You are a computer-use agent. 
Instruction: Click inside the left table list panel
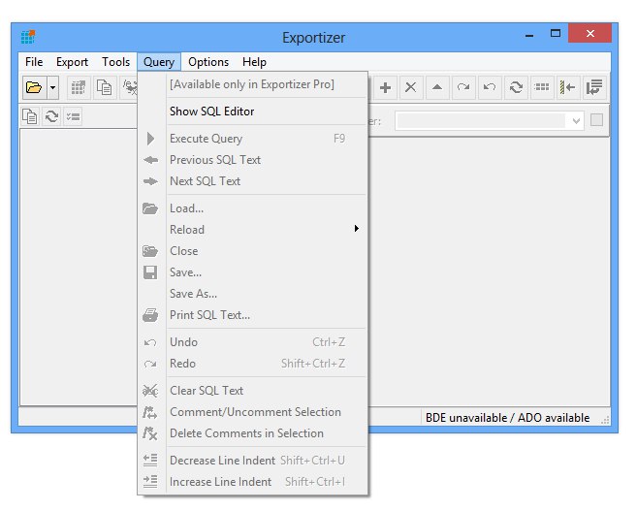pos(79,267)
